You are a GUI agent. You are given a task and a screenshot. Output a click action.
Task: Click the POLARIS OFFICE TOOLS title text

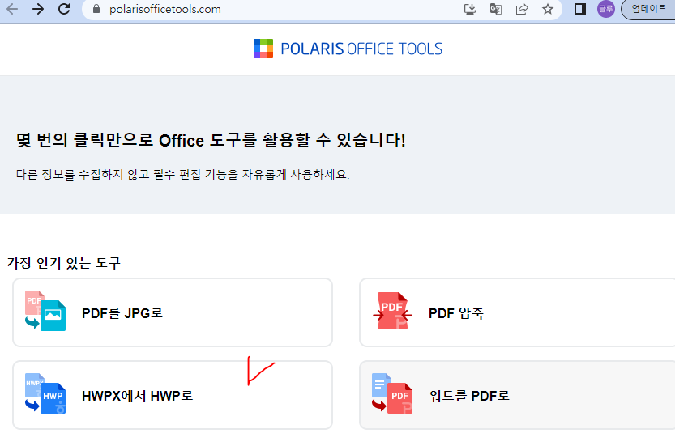point(361,49)
